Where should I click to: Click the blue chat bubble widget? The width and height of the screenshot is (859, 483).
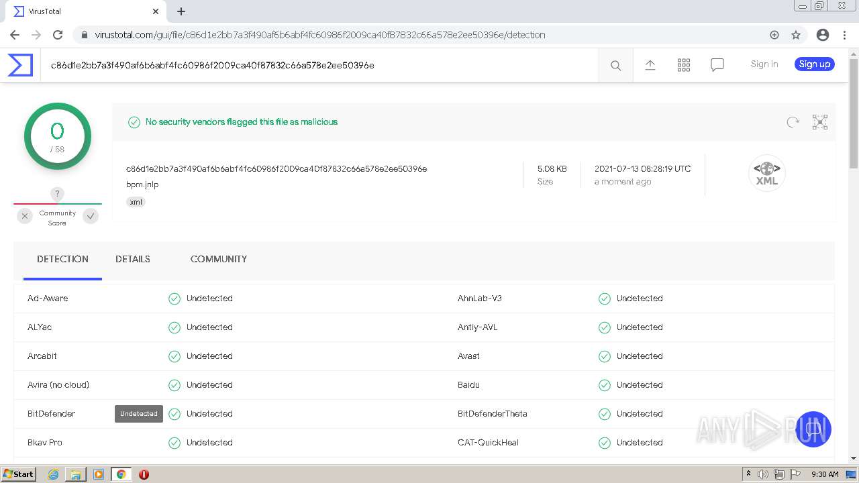813,429
